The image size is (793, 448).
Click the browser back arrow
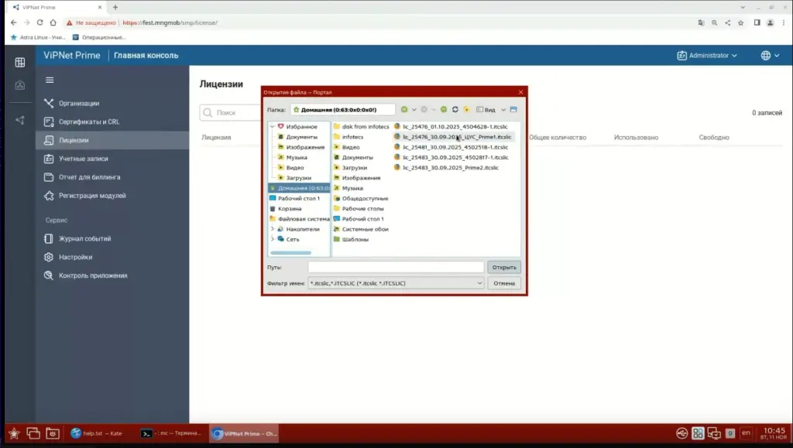coord(14,22)
